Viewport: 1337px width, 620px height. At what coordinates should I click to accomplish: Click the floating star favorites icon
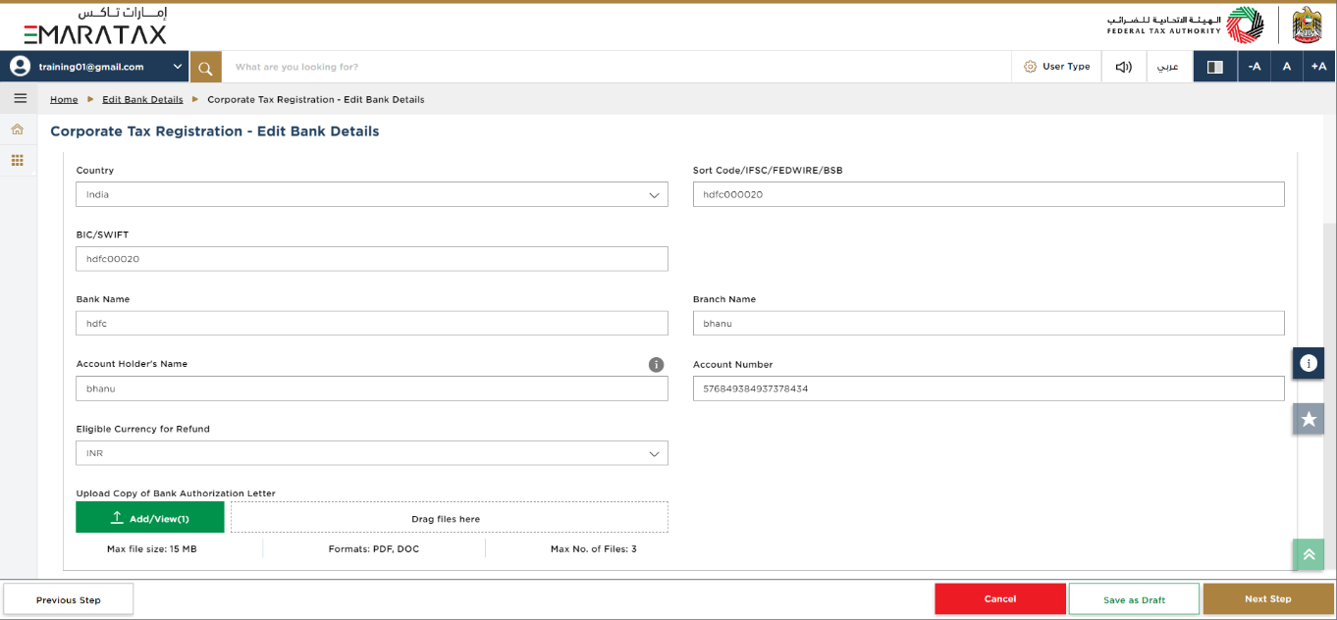(1309, 419)
